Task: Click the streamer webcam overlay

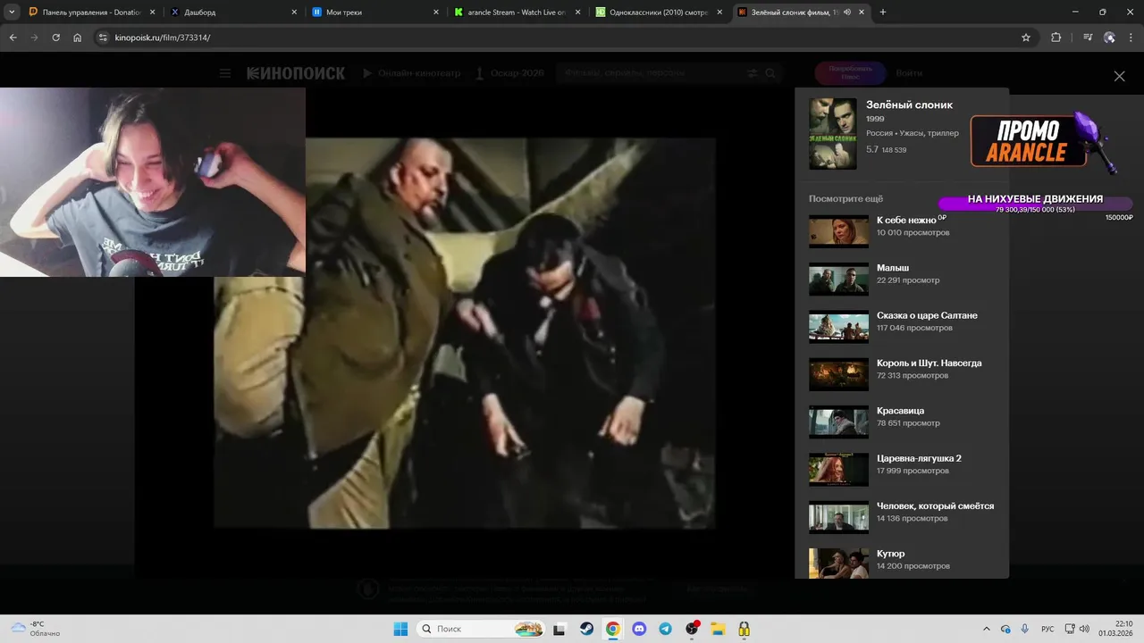Action: (153, 182)
